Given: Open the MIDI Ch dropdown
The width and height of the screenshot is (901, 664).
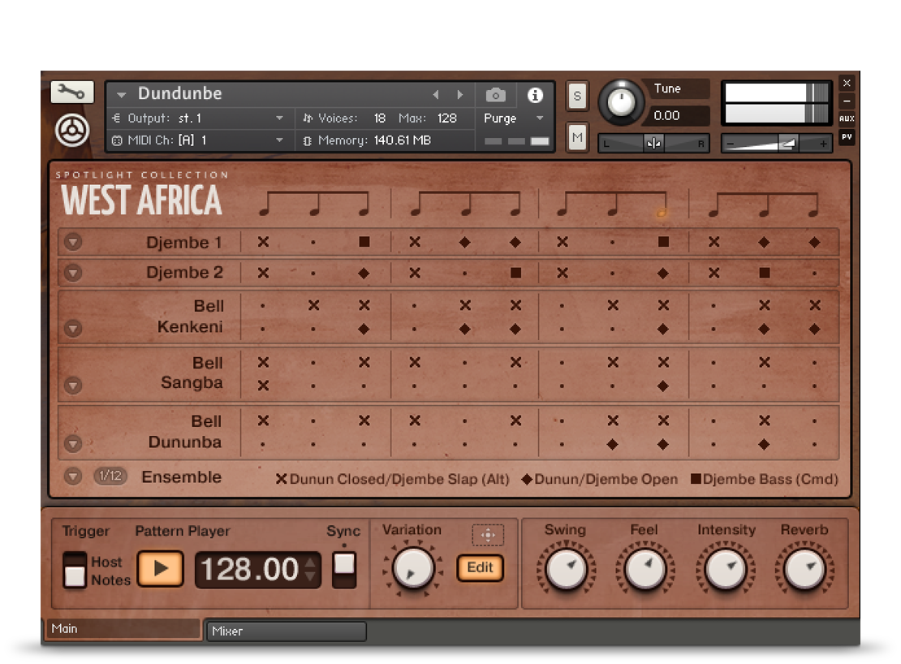Looking at the screenshot, I should tap(279, 140).
